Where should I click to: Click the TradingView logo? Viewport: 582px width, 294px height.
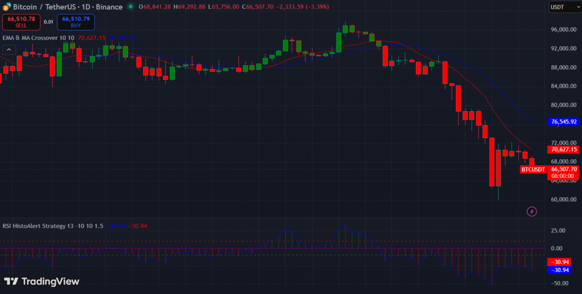41,282
